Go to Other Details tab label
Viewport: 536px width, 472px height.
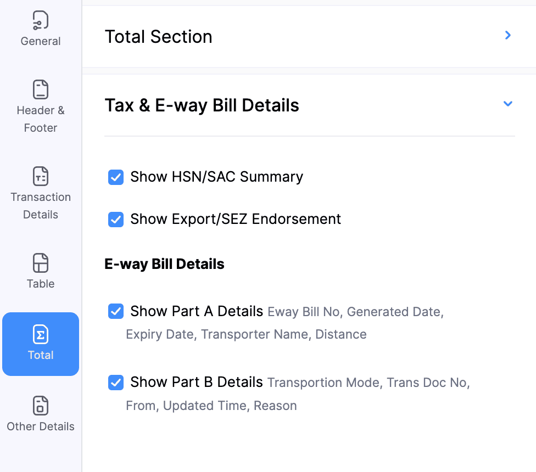tap(41, 426)
